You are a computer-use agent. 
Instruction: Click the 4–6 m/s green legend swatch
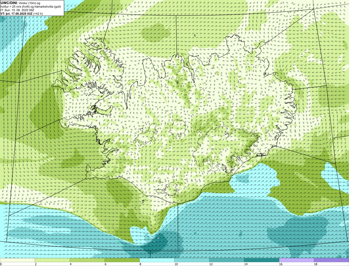(87, 260)
